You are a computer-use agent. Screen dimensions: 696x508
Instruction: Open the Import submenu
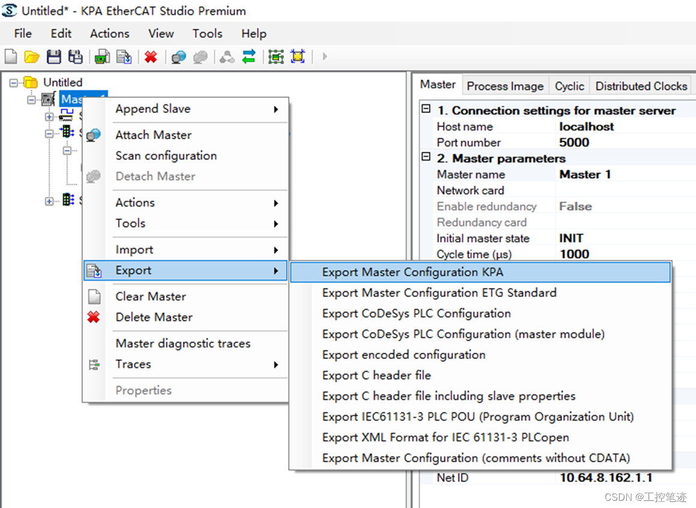point(186,250)
